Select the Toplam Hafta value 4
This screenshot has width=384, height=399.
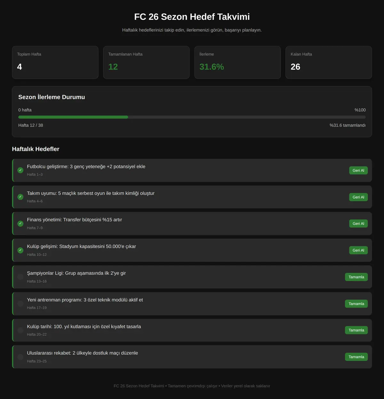coord(20,67)
